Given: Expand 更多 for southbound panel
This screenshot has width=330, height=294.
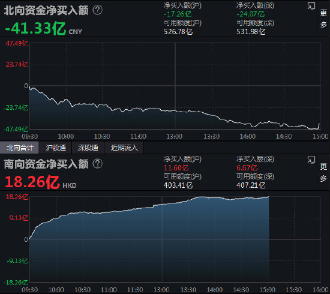Looking at the screenshot, I should click(x=323, y=172).
